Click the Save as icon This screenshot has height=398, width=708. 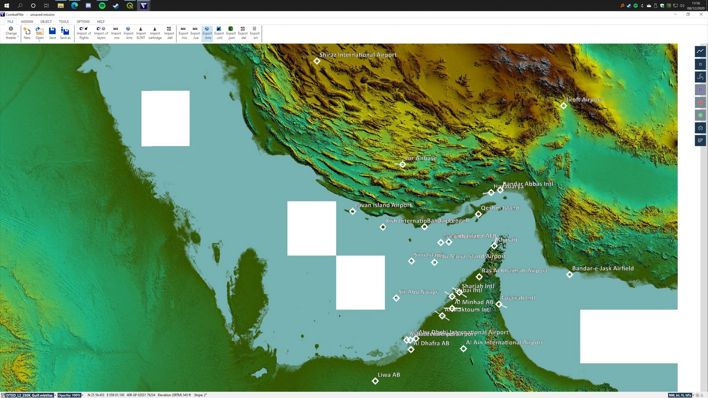(x=65, y=33)
